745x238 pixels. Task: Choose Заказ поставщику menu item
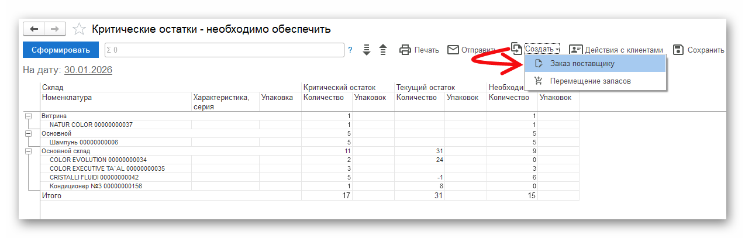click(595, 63)
